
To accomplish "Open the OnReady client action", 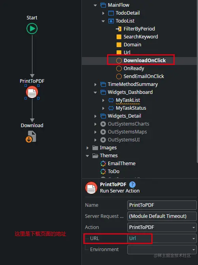I will [130, 69].
